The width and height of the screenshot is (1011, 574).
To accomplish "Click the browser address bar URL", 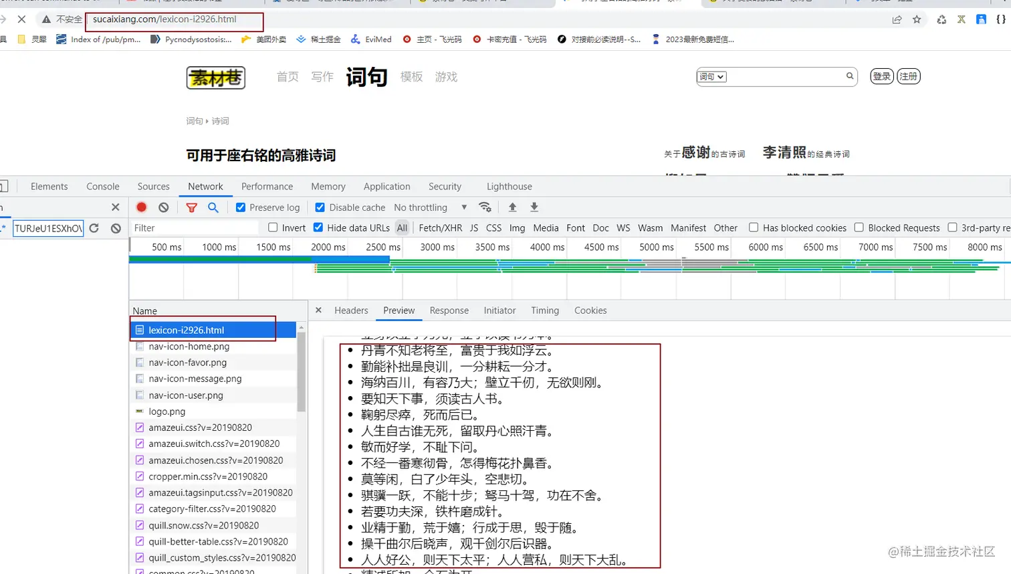I will click(164, 19).
